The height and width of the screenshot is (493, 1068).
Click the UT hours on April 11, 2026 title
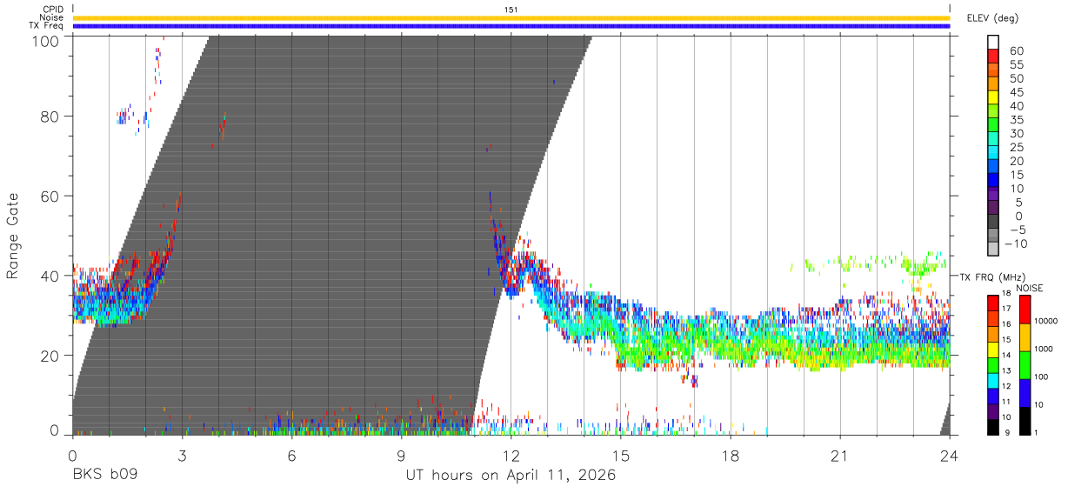(x=511, y=476)
